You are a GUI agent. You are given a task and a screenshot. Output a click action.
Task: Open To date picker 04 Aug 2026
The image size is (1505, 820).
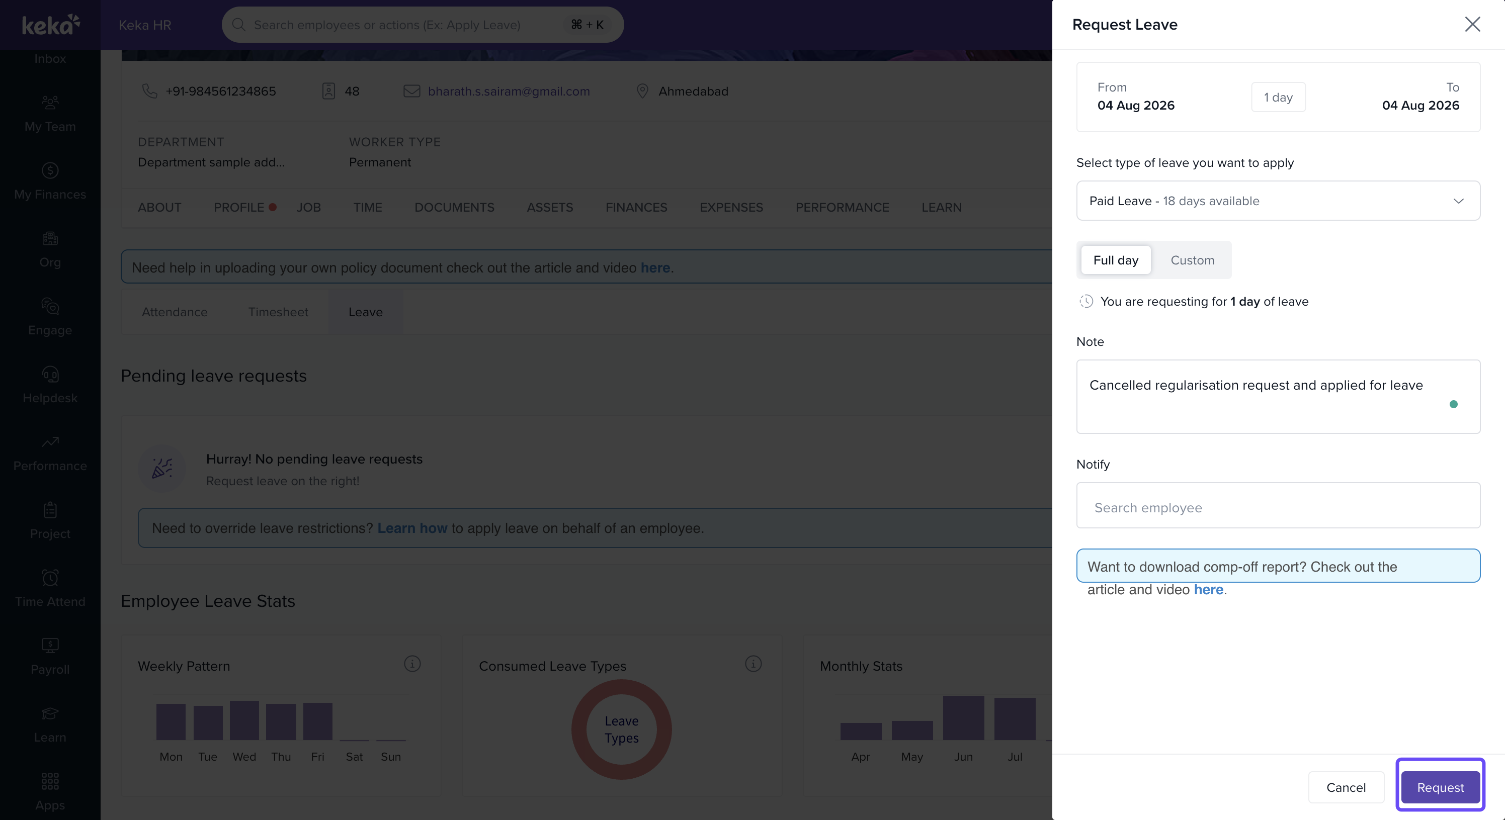[1420, 97]
